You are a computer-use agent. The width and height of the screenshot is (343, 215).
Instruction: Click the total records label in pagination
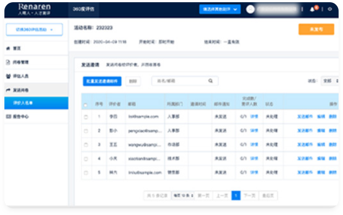157,196
